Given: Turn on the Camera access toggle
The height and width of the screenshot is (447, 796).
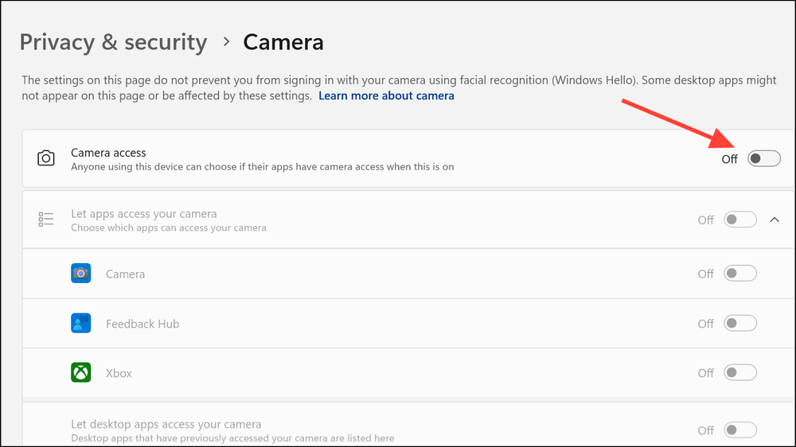Looking at the screenshot, I should coord(763,158).
